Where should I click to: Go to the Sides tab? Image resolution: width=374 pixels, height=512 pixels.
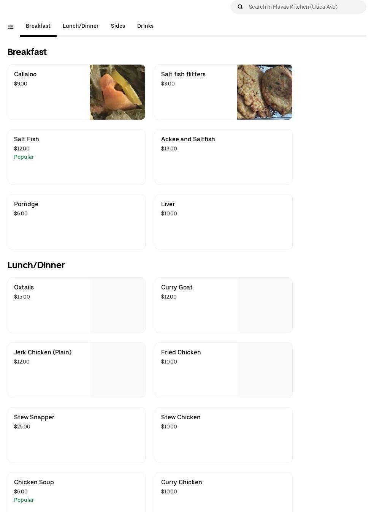tap(118, 26)
